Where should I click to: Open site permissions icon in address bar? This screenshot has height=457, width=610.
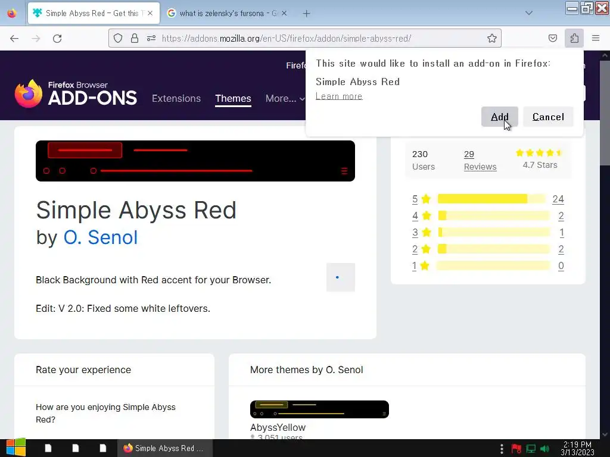coord(151,38)
